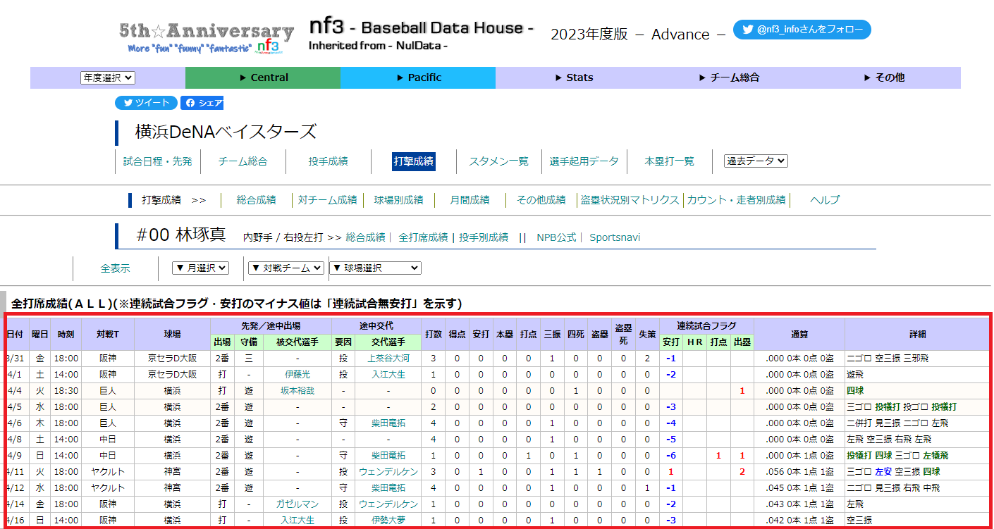994x529 pixels.
Task: Click the 全表示 show-all link
Action: tap(115, 268)
